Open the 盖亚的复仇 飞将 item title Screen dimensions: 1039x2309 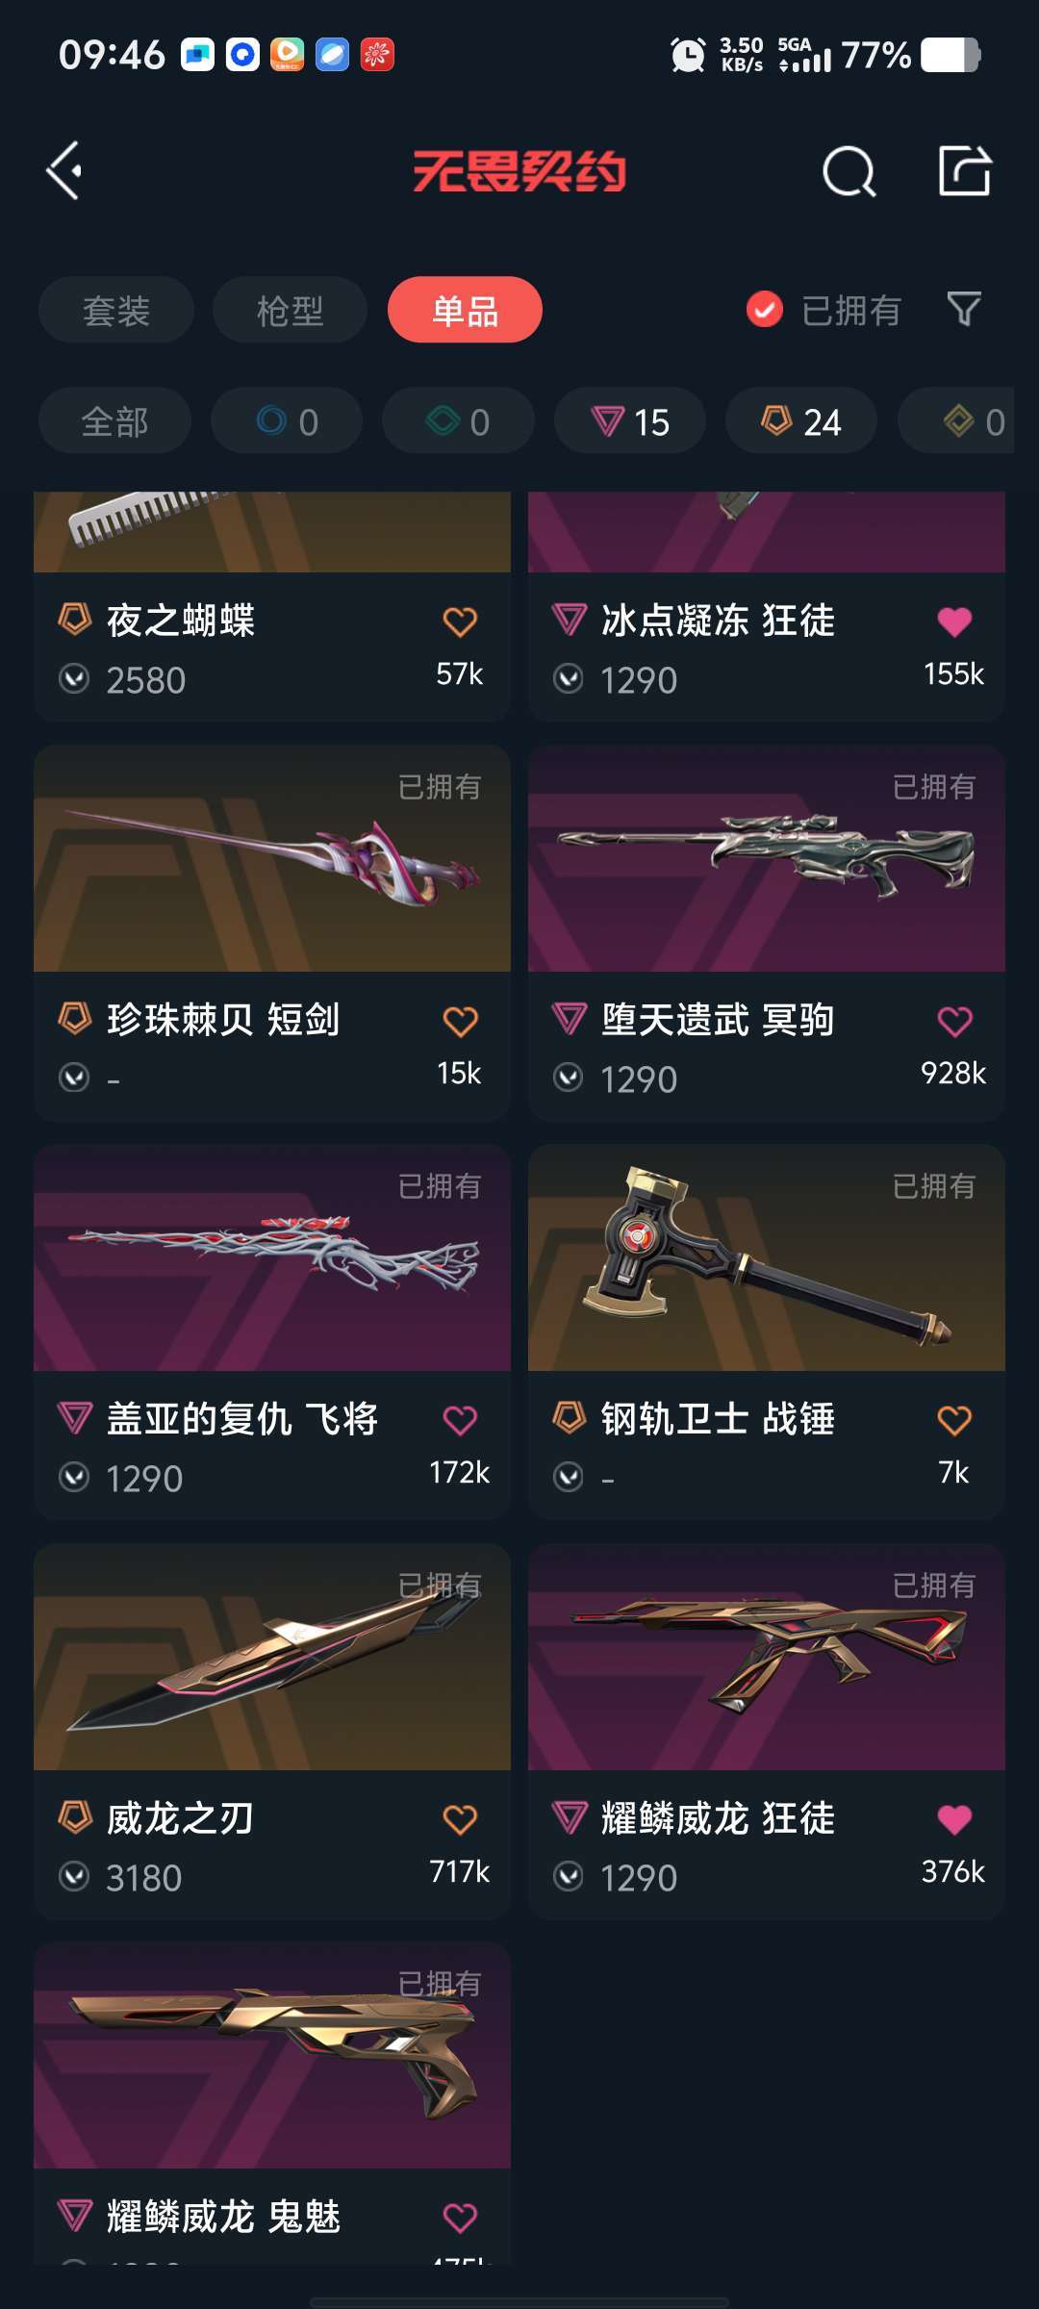[241, 1419]
